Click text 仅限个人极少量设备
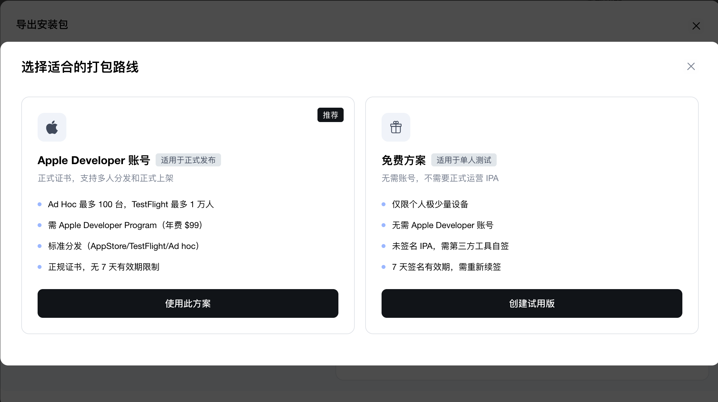The height and width of the screenshot is (402, 718). 430,204
